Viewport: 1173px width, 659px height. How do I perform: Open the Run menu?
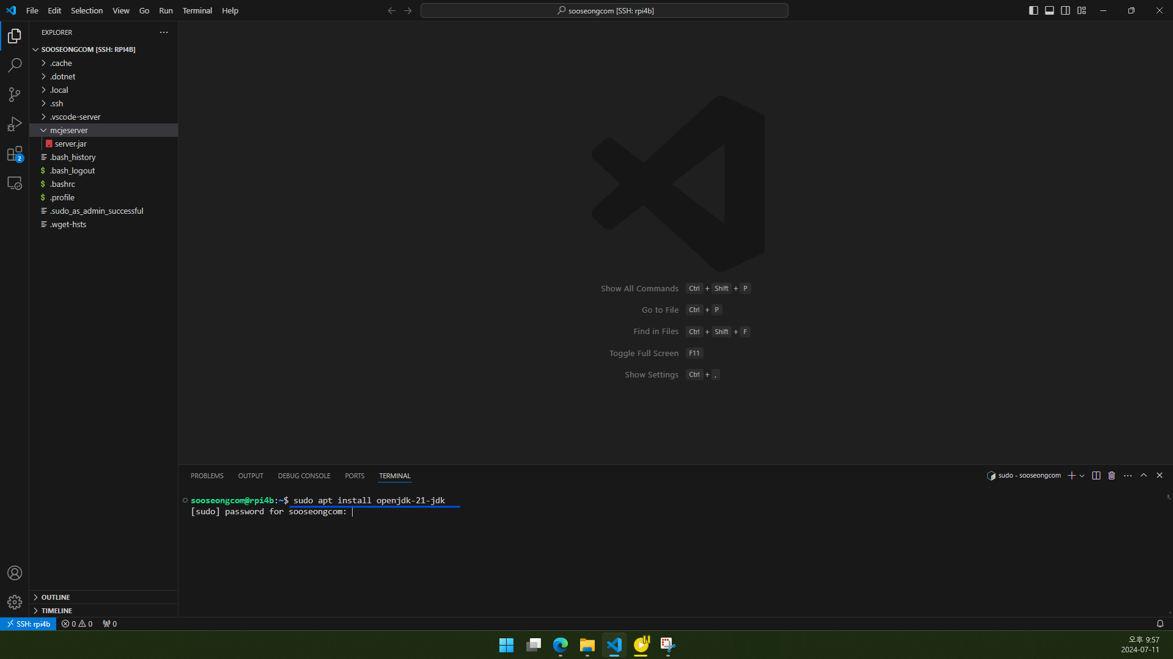click(166, 10)
